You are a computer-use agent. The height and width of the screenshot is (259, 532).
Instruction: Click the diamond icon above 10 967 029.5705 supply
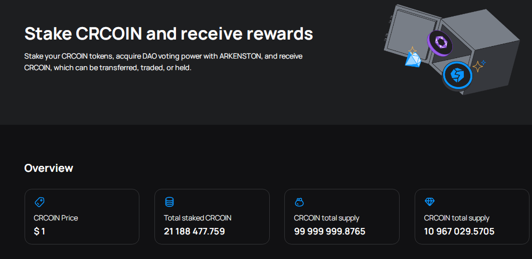pyautogui.click(x=430, y=202)
